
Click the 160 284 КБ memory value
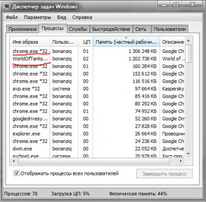[145, 66]
